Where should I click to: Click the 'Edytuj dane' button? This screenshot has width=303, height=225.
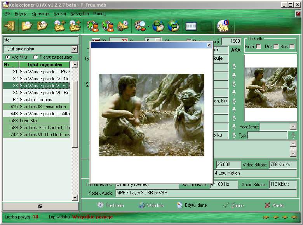click(192, 205)
